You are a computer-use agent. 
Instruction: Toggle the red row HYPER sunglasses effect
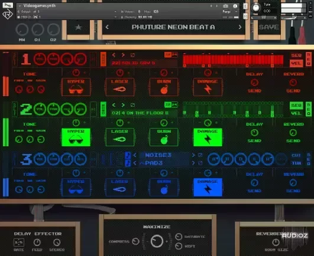pyautogui.click(x=76, y=87)
